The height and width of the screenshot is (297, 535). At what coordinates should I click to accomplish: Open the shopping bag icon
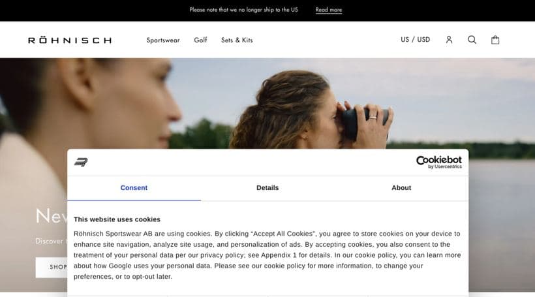[x=495, y=40]
